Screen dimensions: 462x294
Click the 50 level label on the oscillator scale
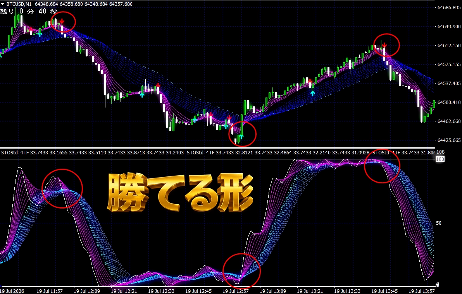point(439,223)
